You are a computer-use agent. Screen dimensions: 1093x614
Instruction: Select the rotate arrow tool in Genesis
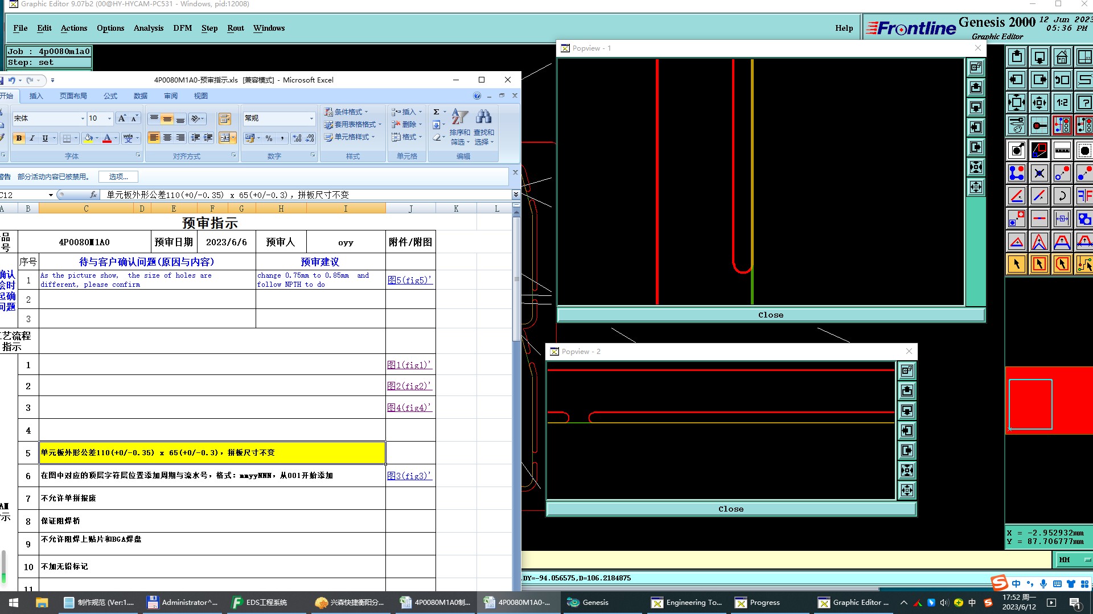(x=1062, y=196)
